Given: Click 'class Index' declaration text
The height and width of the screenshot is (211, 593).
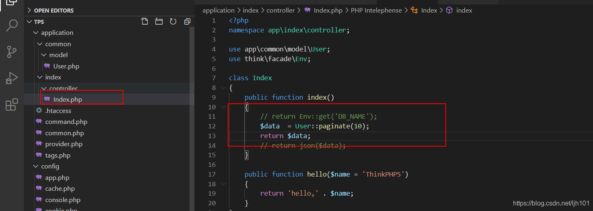Looking at the screenshot, I should pyautogui.click(x=250, y=78).
